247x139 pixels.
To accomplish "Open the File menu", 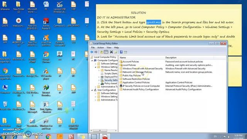I will tap(93, 47).
